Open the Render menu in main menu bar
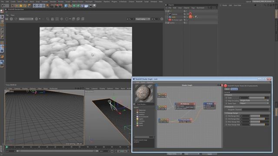This screenshot has width=278, height=156. coord(61,2)
